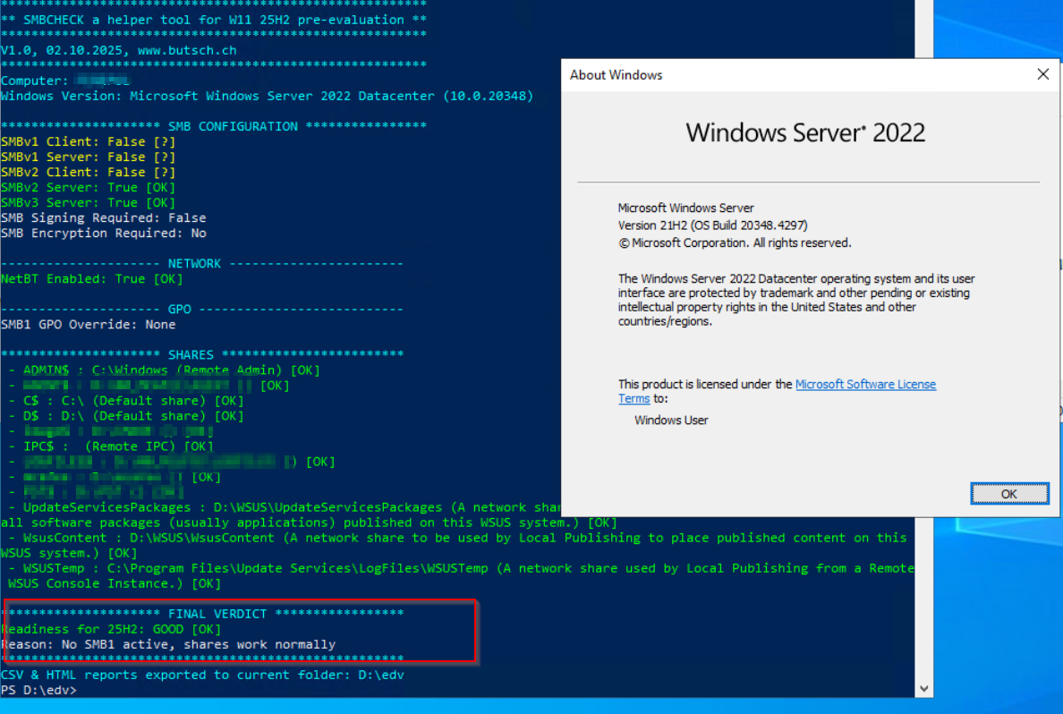Click the 'Windows User' licensee text
This screenshot has height=714, width=1063.
tap(671, 420)
